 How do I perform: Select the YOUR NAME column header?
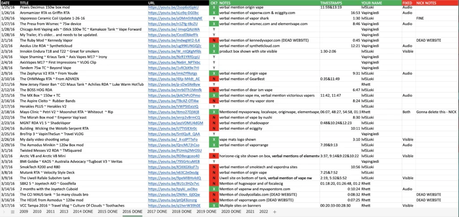coord(381,3)
